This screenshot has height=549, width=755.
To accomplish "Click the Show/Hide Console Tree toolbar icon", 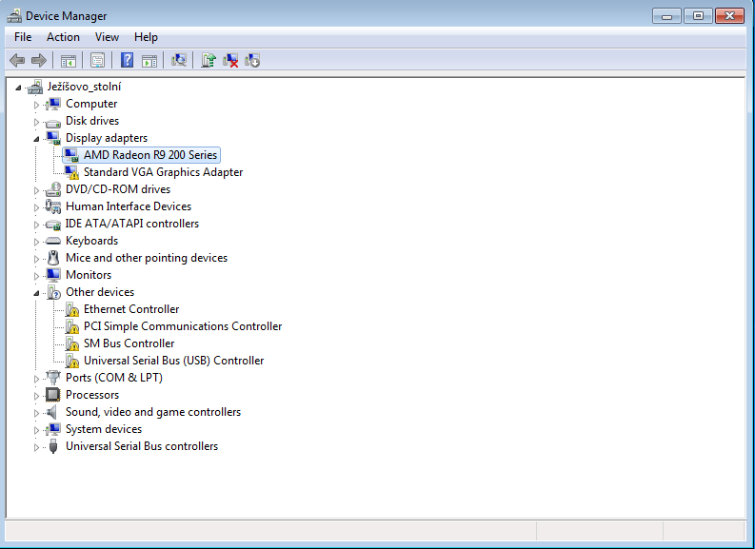I will point(69,60).
